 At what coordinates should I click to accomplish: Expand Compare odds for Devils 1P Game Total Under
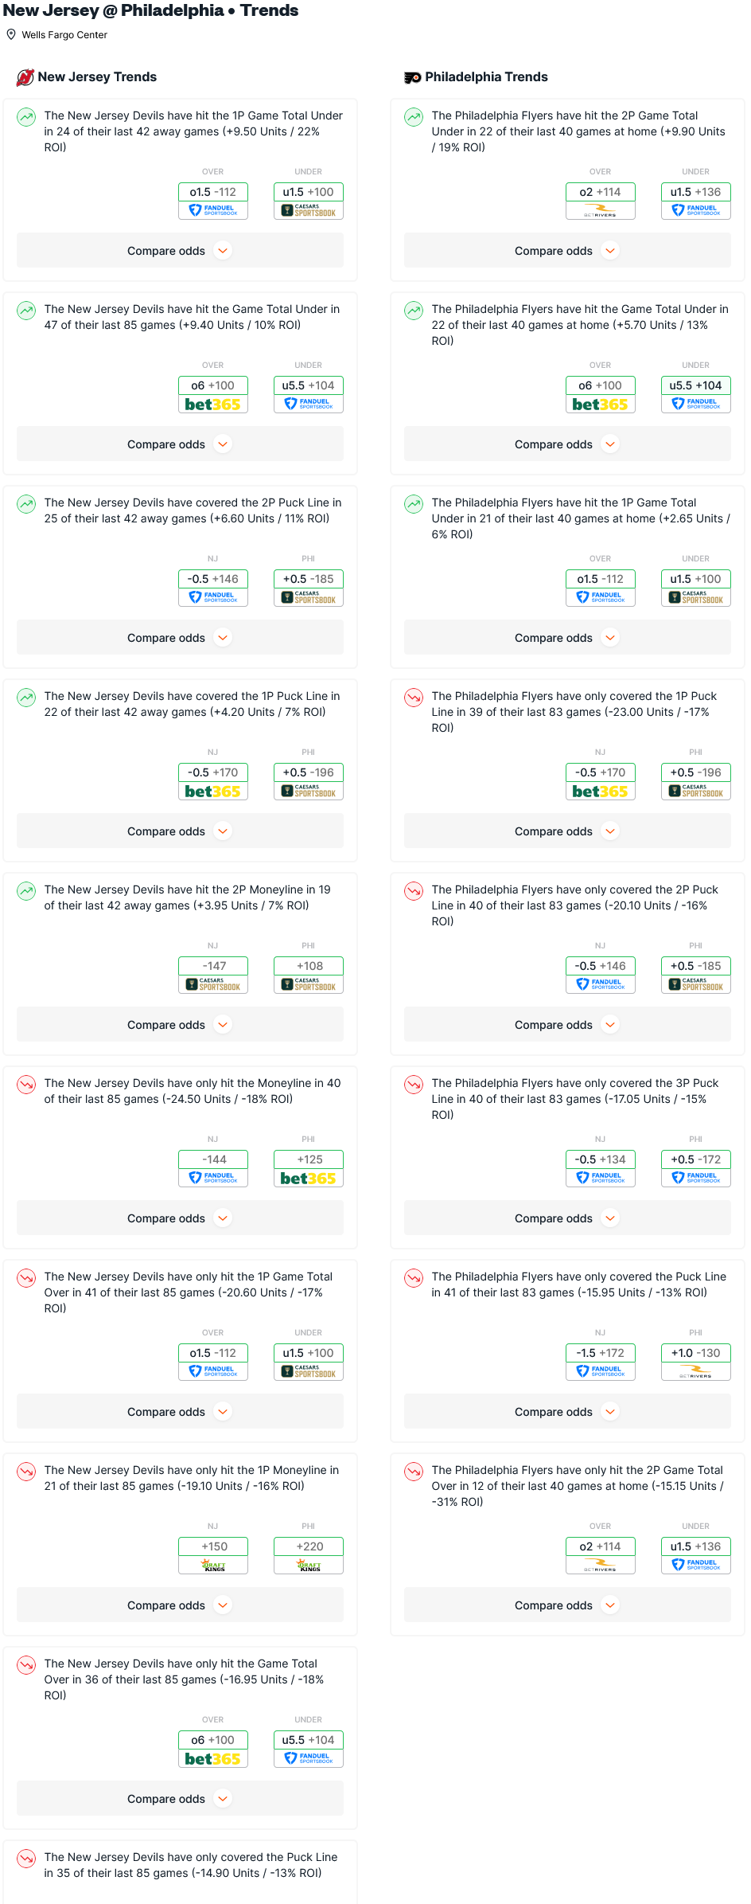point(180,251)
